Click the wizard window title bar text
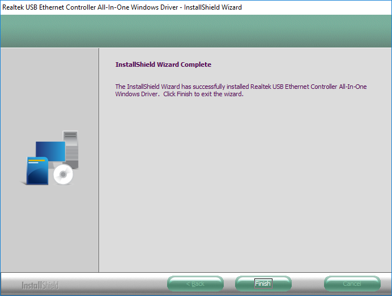This screenshot has height=296, width=392. [x=122, y=7]
